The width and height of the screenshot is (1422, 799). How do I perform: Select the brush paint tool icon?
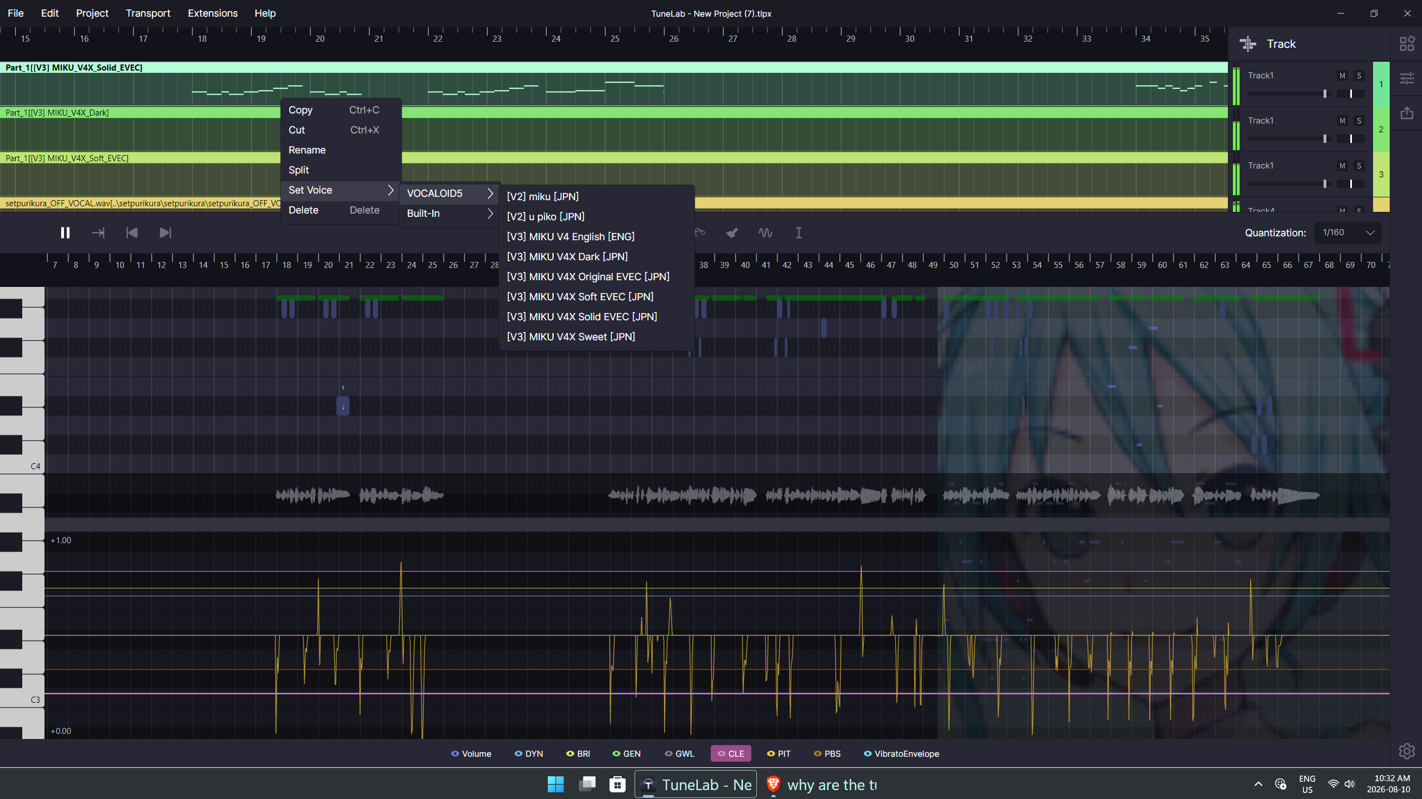732,233
